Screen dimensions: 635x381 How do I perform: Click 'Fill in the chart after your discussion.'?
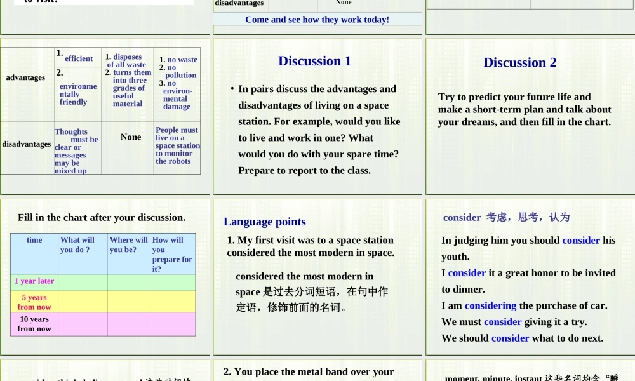point(101,217)
